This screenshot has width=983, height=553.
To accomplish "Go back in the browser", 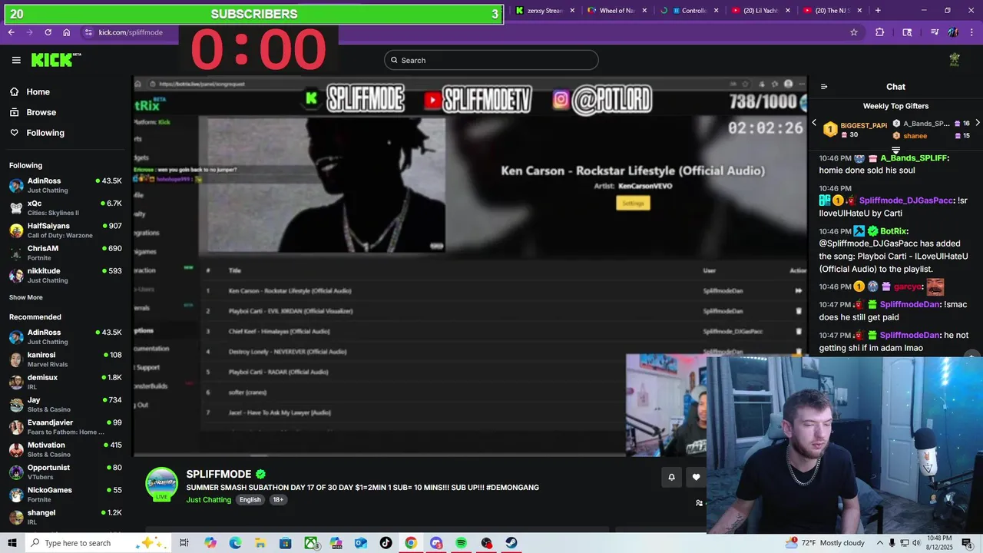I will click(x=11, y=32).
